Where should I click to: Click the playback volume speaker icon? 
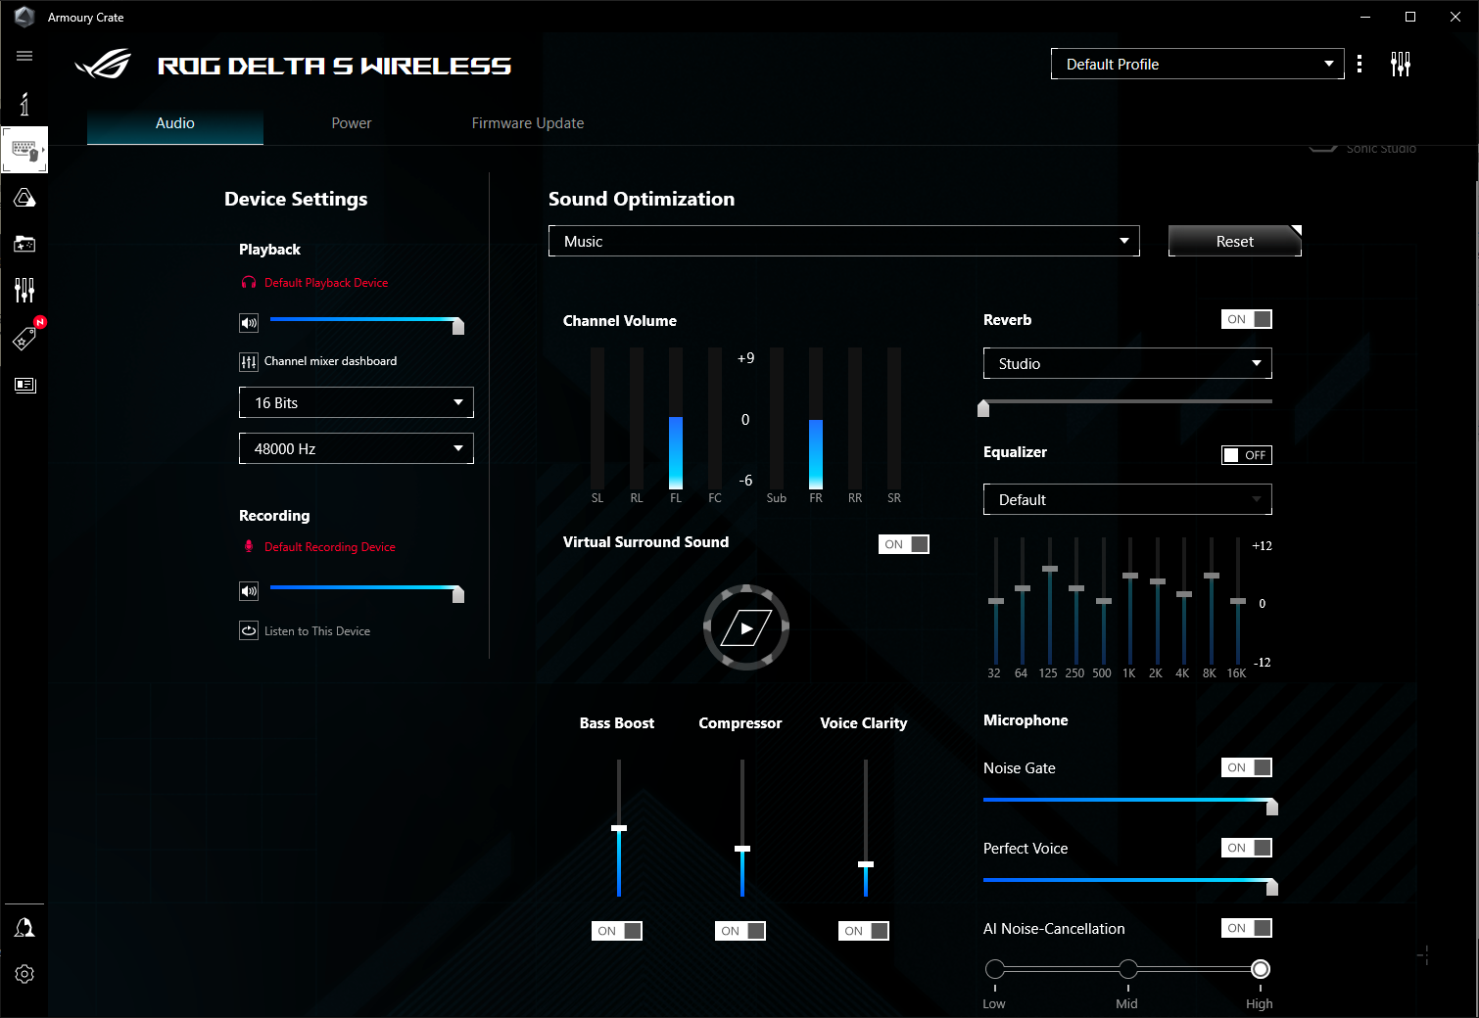coord(249,323)
